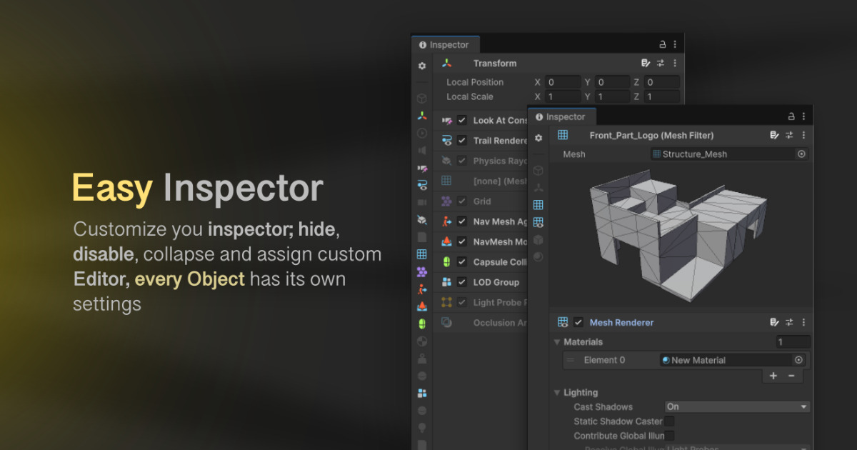Collapse the Lighting section
The image size is (857, 450).
tap(556, 392)
